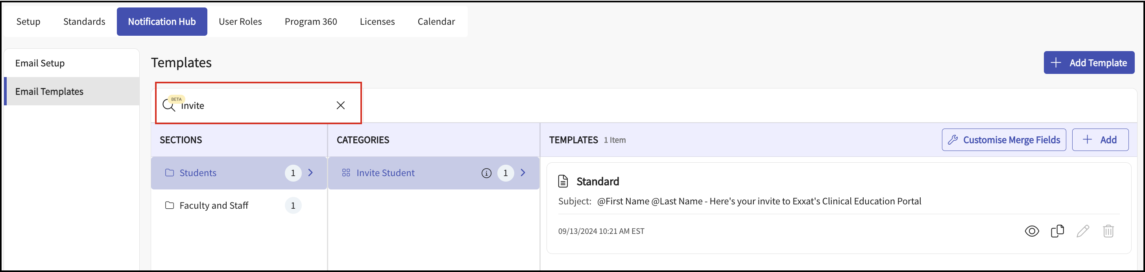
Task: Edit the Standard template with pencil icon
Action: point(1083,231)
